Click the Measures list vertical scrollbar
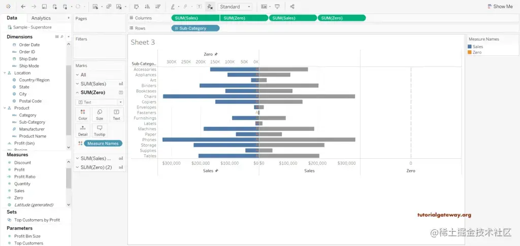 click(x=69, y=178)
